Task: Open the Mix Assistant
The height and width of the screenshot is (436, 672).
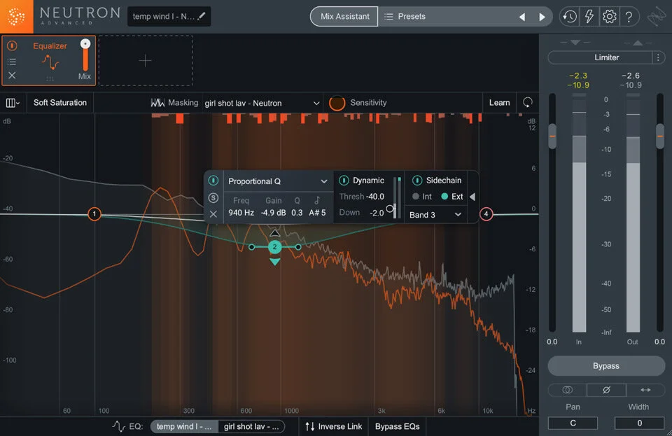Action: (x=344, y=16)
